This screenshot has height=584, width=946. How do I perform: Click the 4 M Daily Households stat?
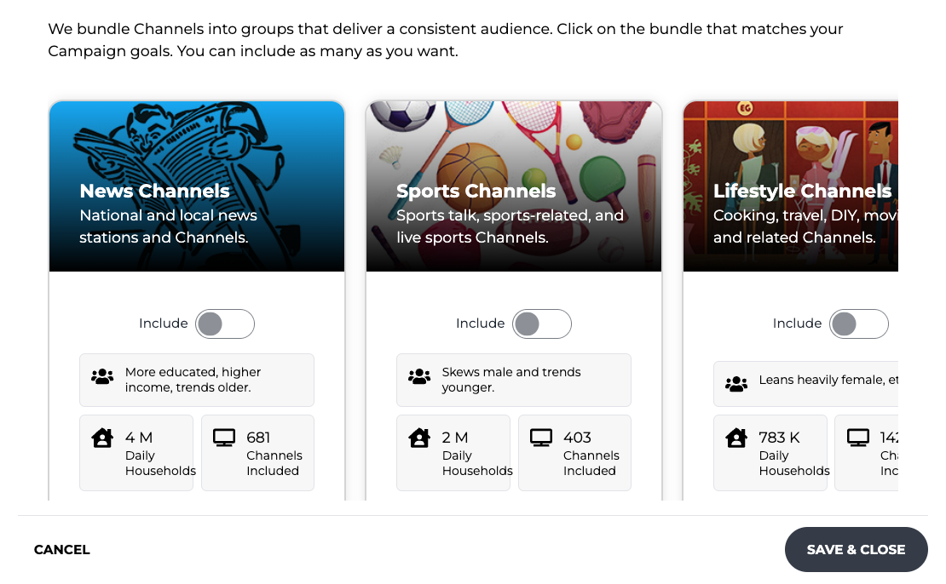pos(136,453)
